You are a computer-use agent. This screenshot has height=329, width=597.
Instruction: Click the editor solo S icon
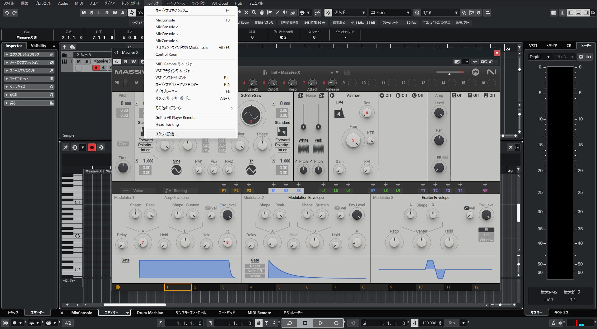[75, 148]
